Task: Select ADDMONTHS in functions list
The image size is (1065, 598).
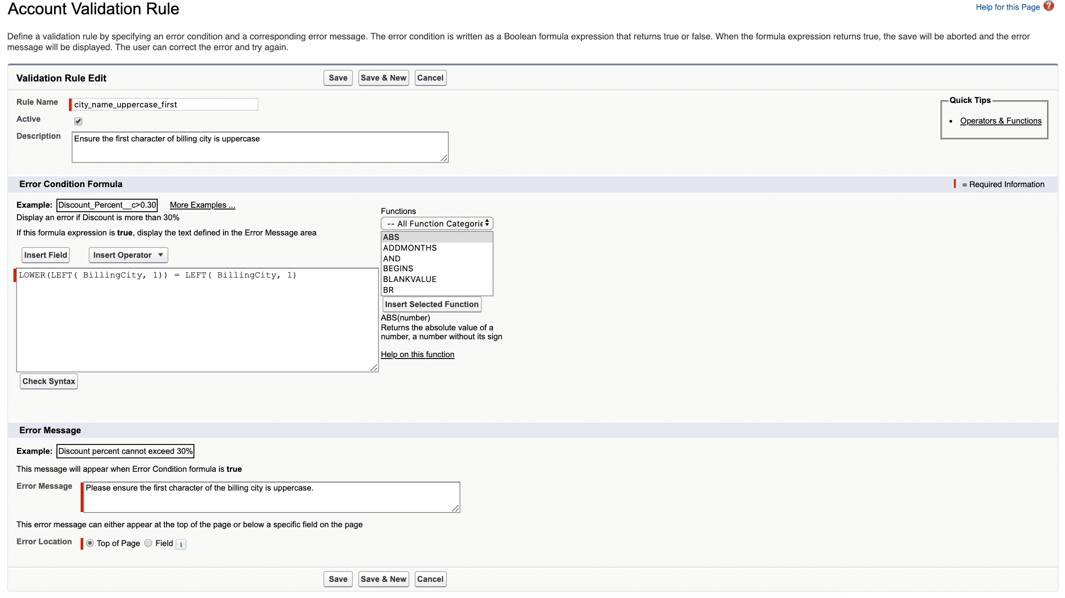Action: coord(410,248)
